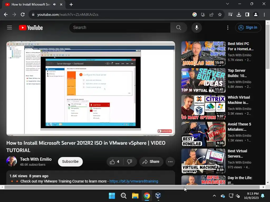Open Chrome three-dot menu
Viewport: 270px width, 202px height.
[x=264, y=15]
